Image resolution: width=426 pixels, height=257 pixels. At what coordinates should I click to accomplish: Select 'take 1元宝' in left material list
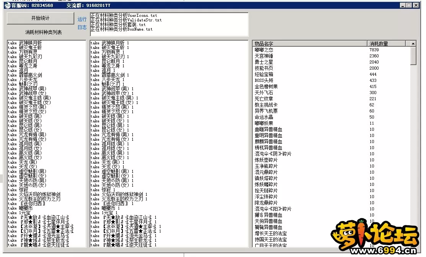tap(19, 213)
